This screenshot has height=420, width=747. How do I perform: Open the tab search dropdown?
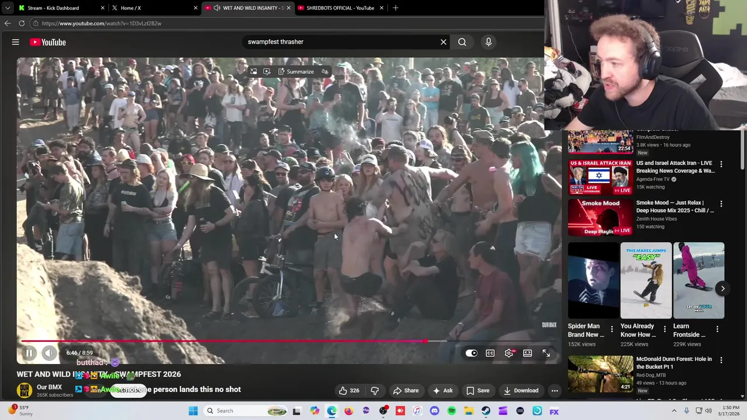7,8
